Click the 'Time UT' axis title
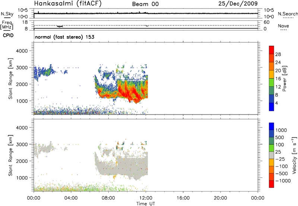 click(146, 204)
